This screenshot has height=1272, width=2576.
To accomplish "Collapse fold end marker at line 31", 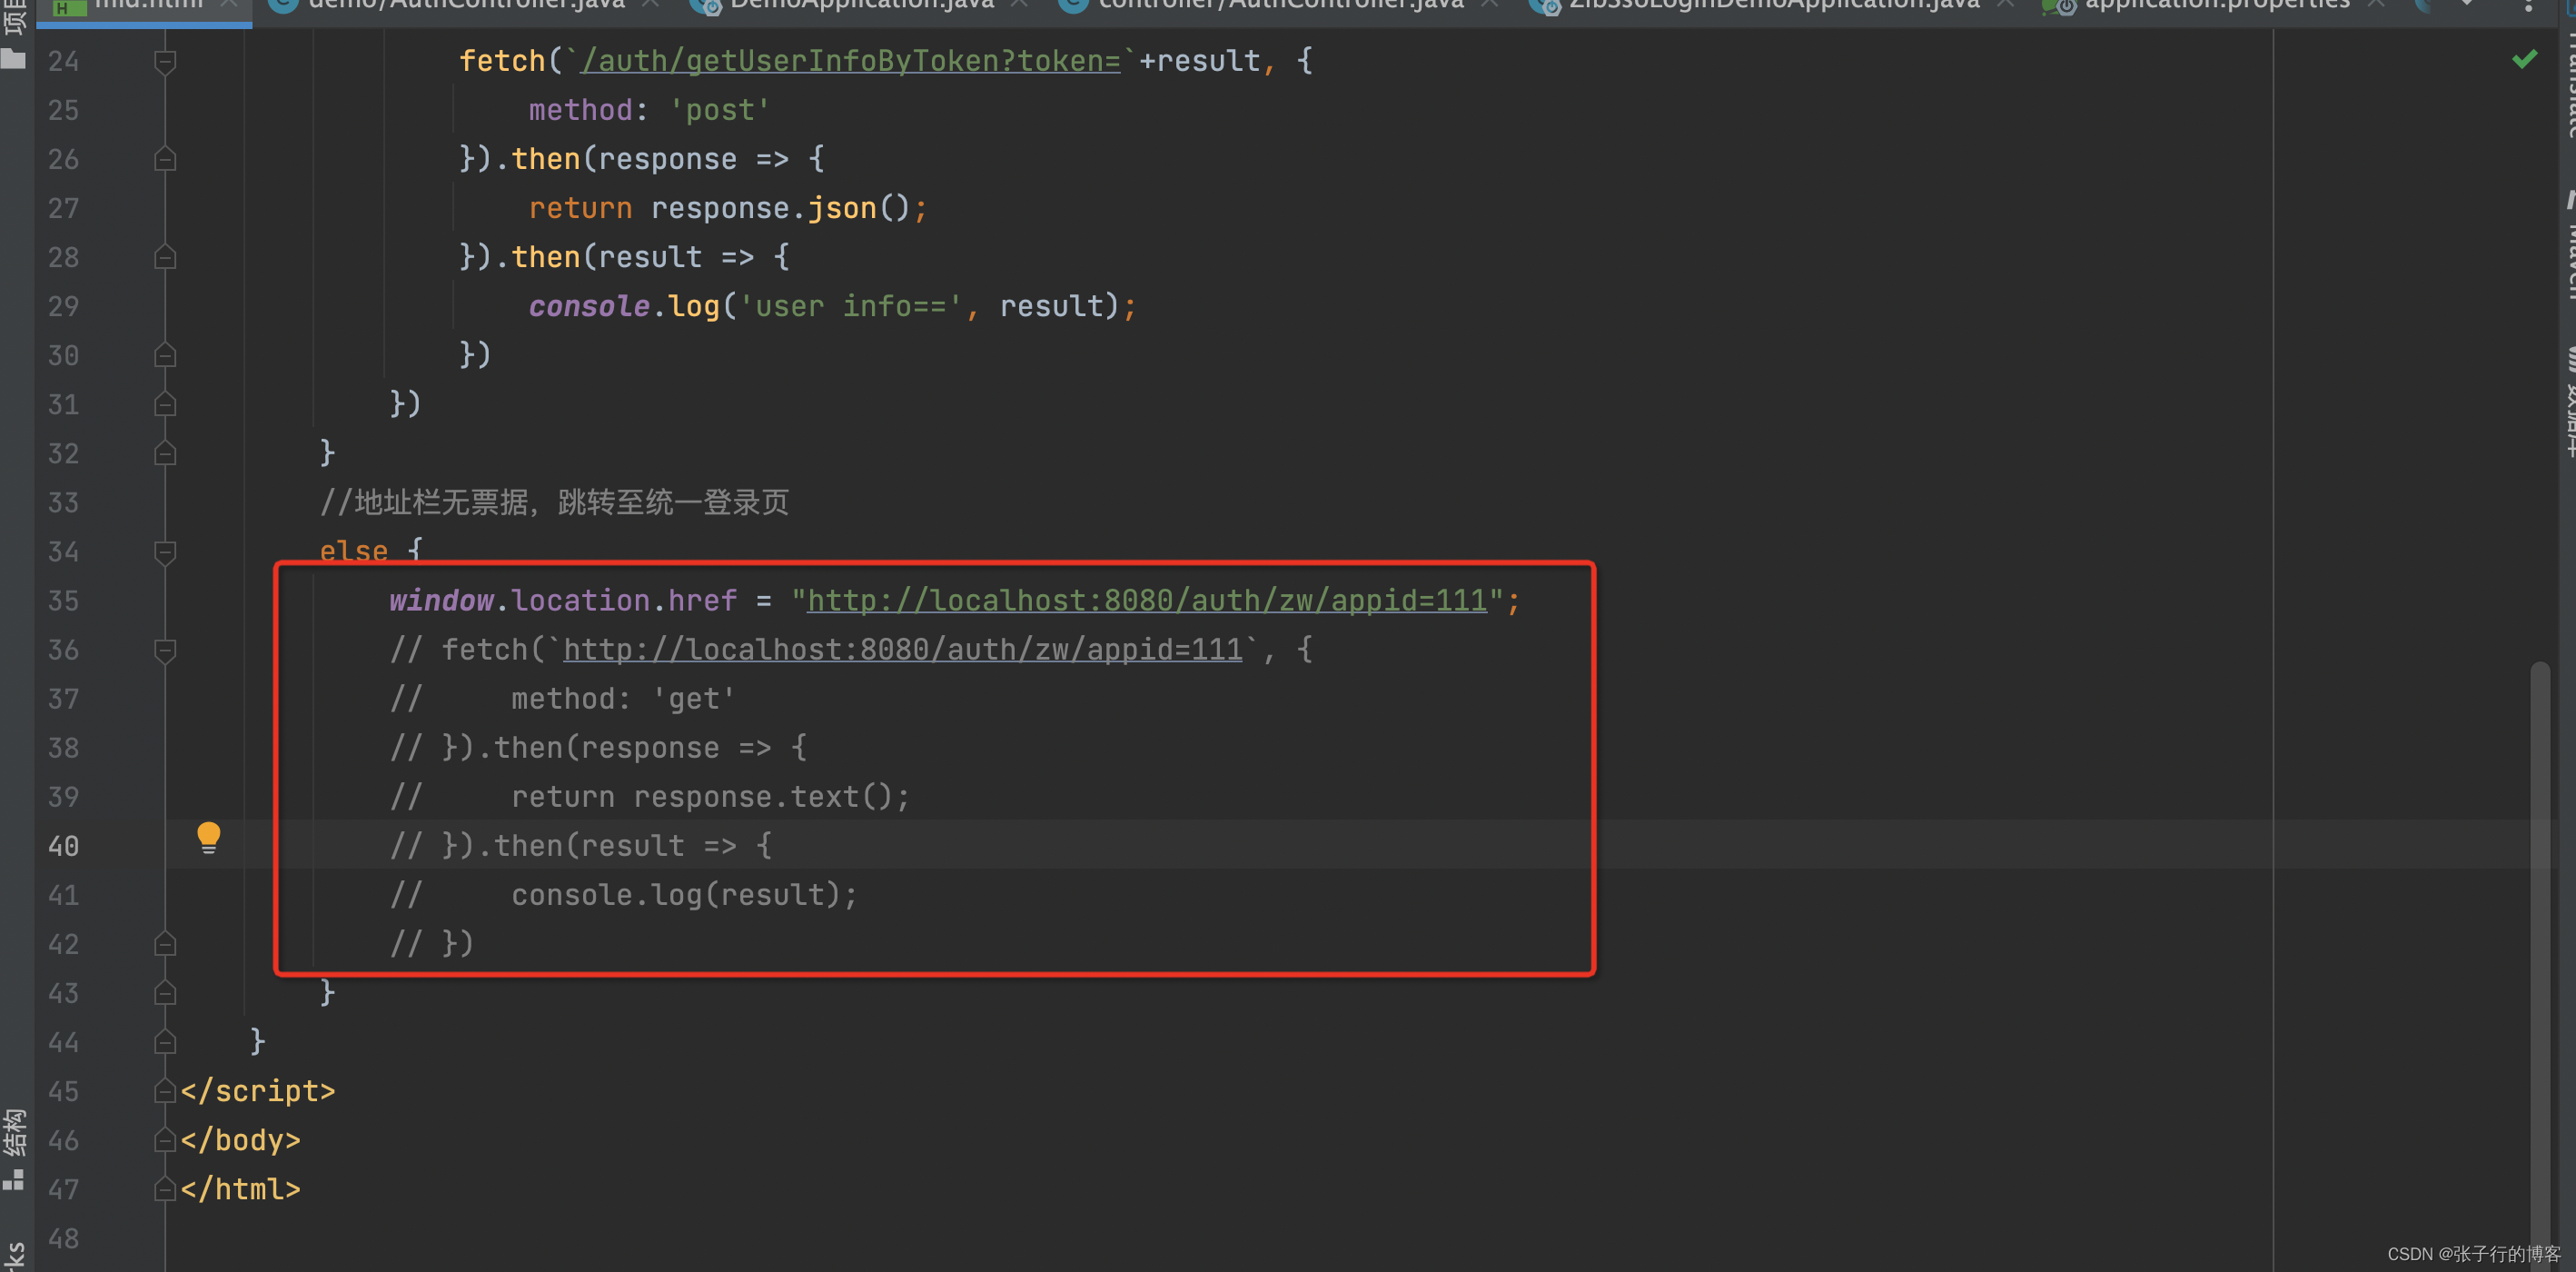I will 165,405.
